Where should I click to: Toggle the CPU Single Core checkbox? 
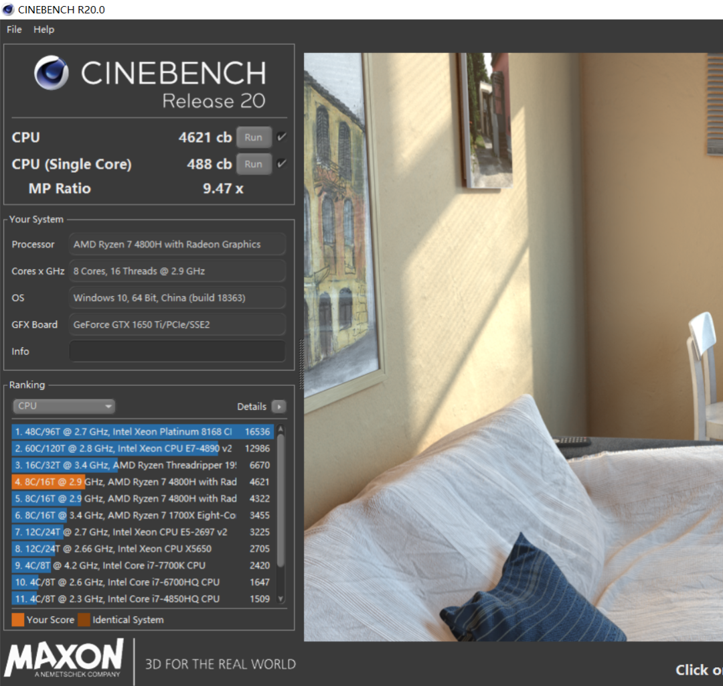pyautogui.click(x=281, y=163)
